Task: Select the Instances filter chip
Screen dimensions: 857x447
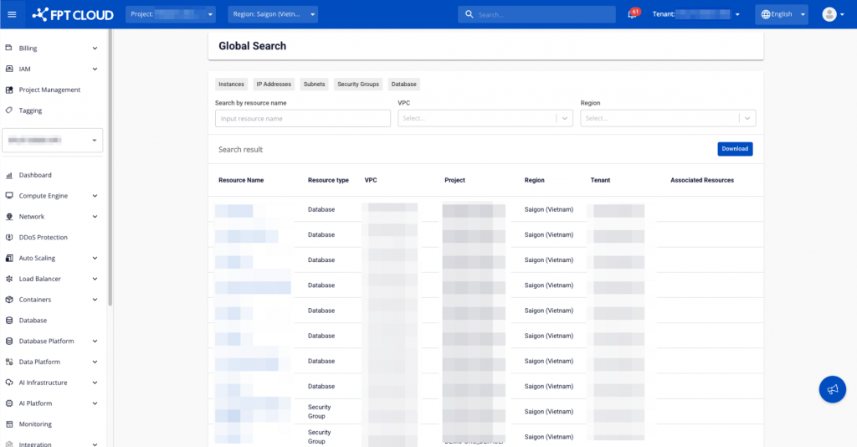Action: coord(231,84)
